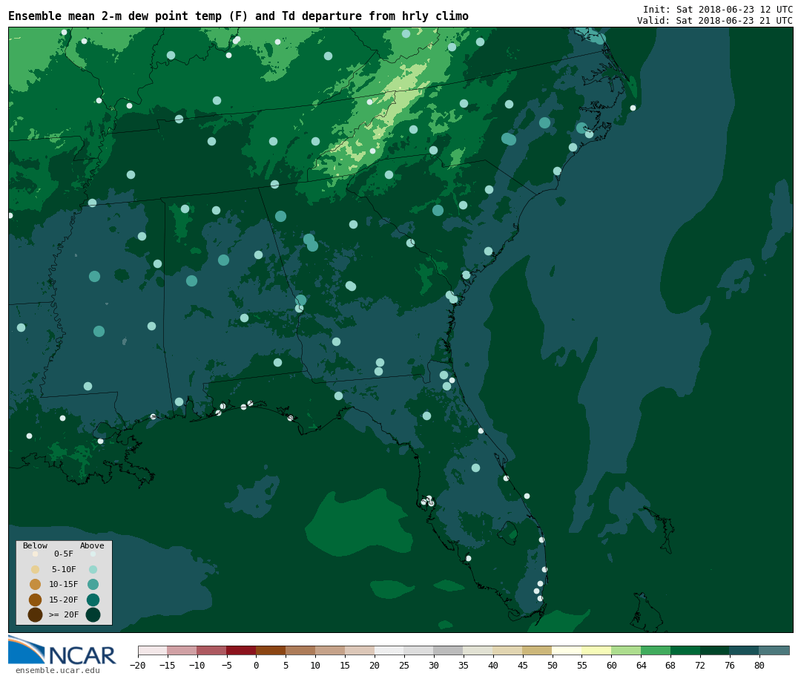Pick the gray swatch between 30 and 35
This screenshot has width=801, height=679.
[x=449, y=650]
